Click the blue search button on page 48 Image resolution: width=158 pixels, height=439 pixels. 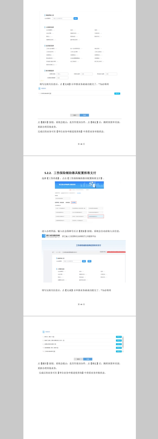76,18
